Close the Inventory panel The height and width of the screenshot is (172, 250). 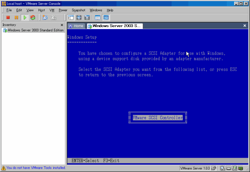62,25
